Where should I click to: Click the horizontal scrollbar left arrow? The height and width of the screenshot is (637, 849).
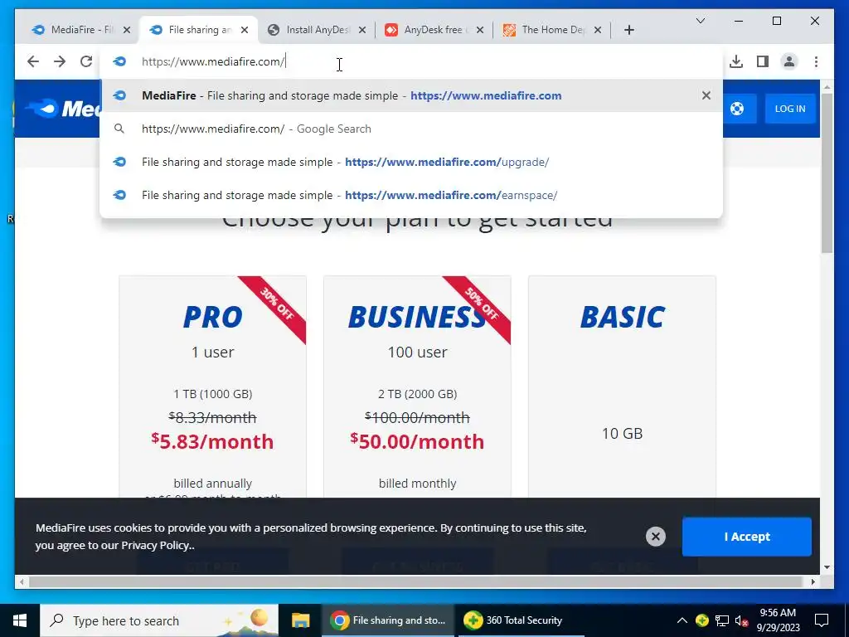click(21, 582)
